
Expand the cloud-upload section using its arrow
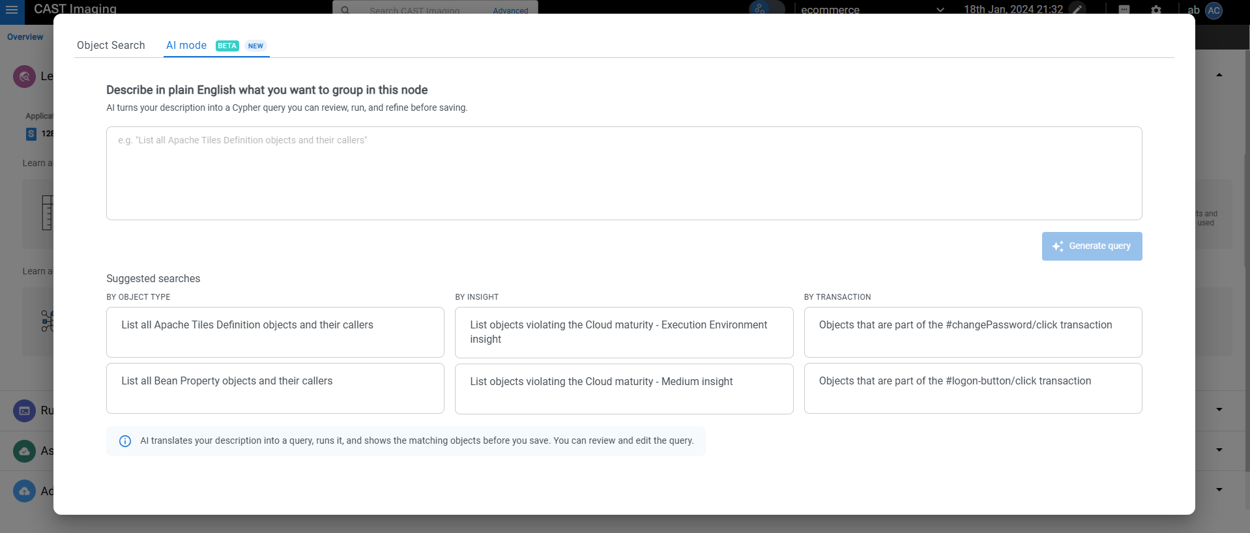pyautogui.click(x=1219, y=490)
